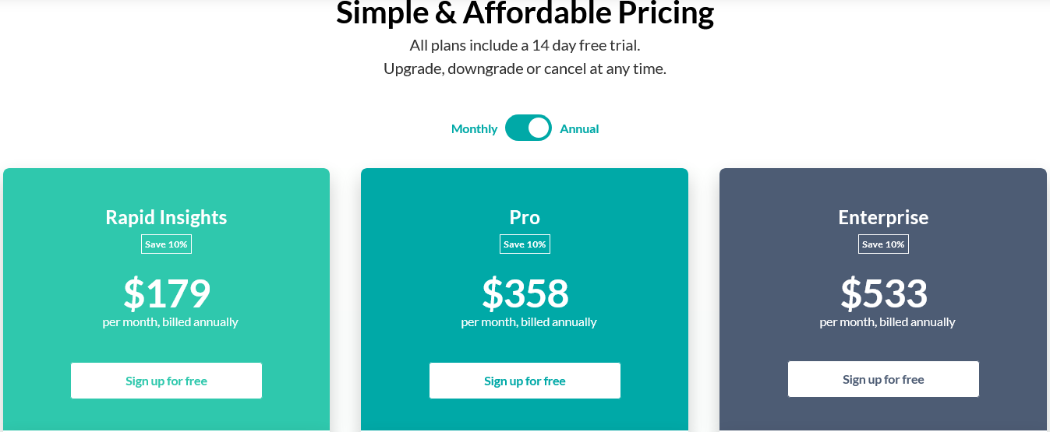The width and height of the screenshot is (1050, 432).
Task: Click the Save 10% badge on Pro
Action: [525, 244]
